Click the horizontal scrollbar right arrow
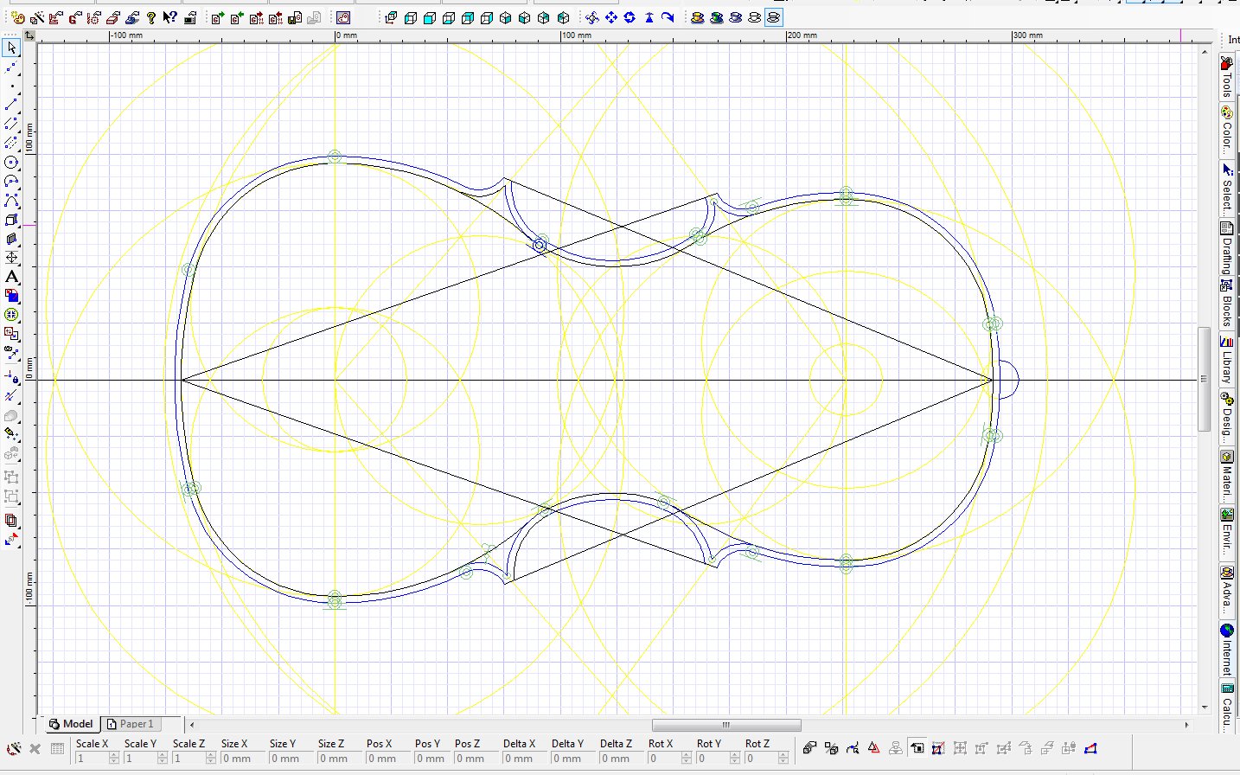Viewport: 1240px width, 775px height. point(1186,725)
